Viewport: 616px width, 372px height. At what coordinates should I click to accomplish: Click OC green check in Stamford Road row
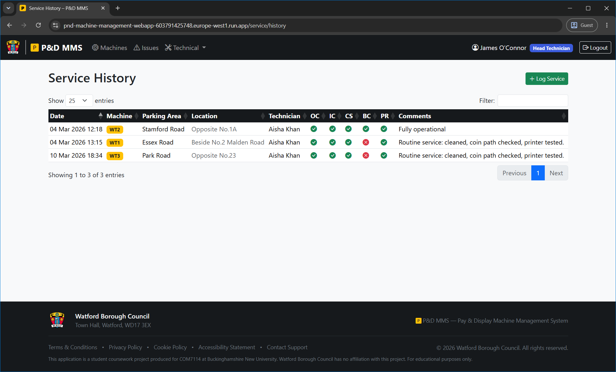coord(314,129)
